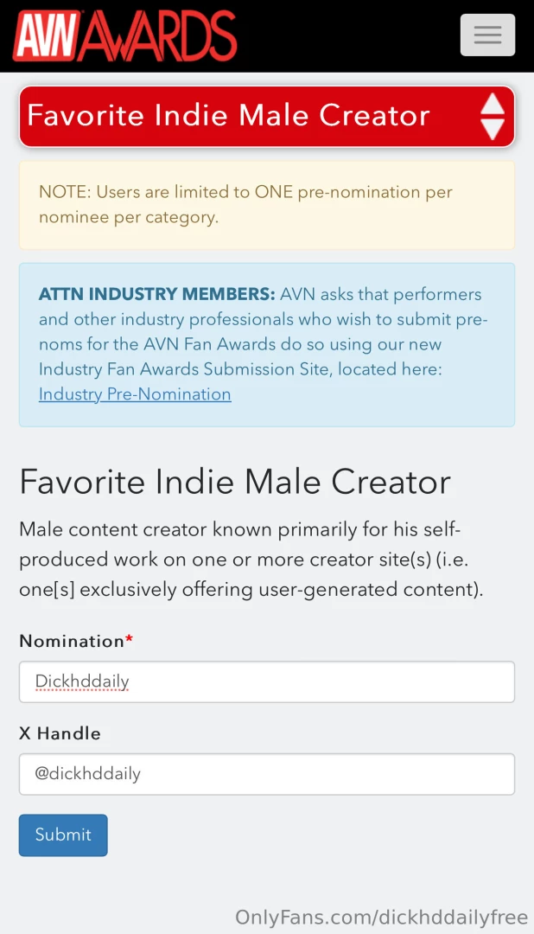Click the Nomination text field
534x934 pixels.
pyautogui.click(x=267, y=681)
